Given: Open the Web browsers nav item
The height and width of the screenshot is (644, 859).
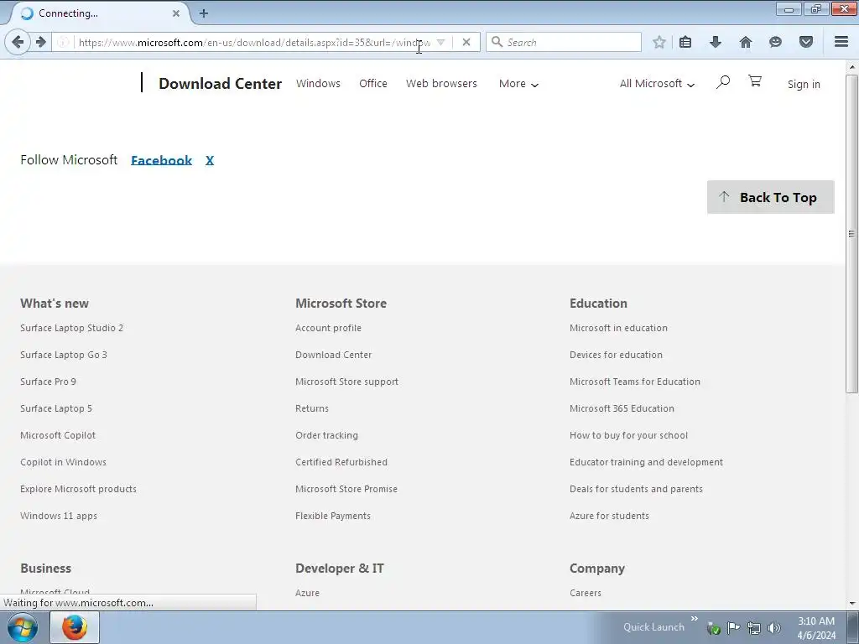Looking at the screenshot, I should tap(441, 84).
